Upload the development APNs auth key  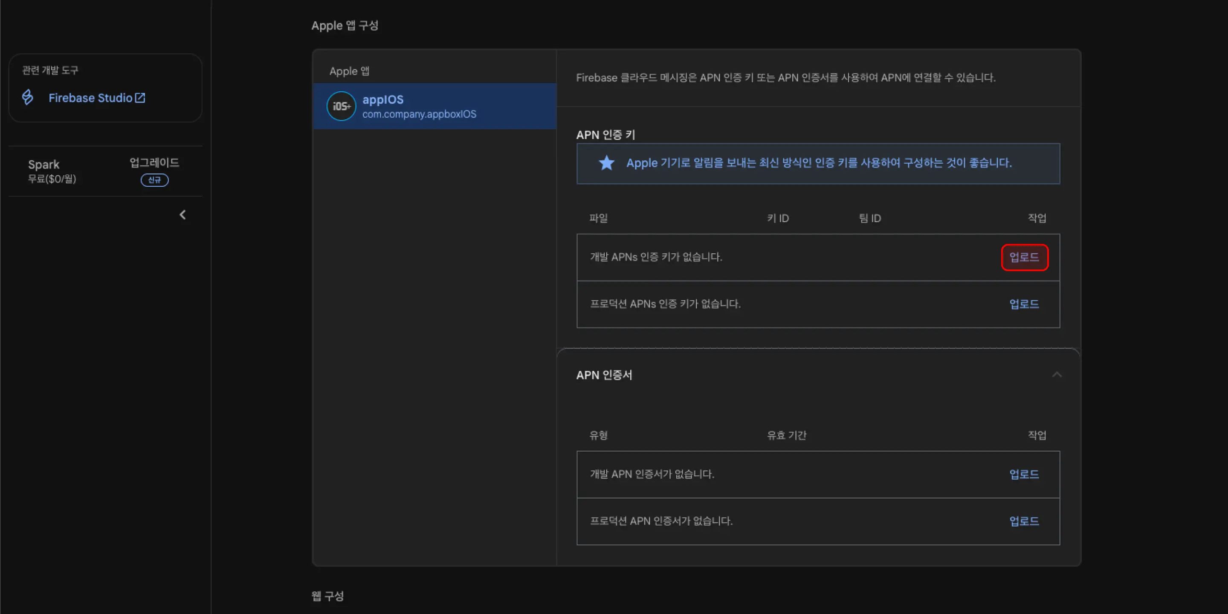[1025, 258]
